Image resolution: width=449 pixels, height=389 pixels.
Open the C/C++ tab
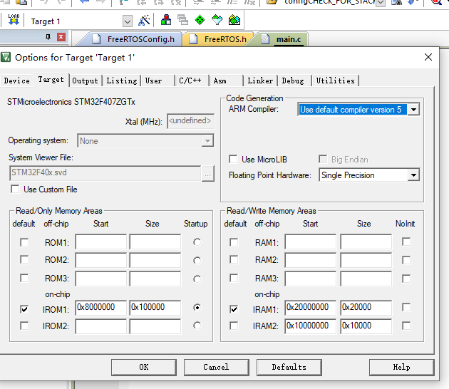click(x=190, y=81)
